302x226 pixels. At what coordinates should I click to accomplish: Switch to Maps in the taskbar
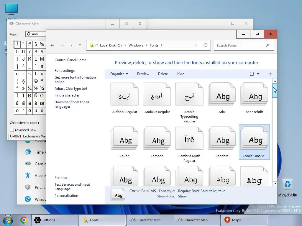pyautogui.click(x=244, y=220)
